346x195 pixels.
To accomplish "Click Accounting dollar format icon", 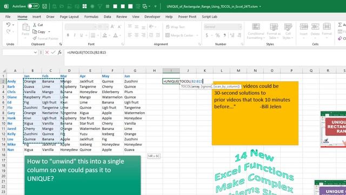I will pos(207,35).
